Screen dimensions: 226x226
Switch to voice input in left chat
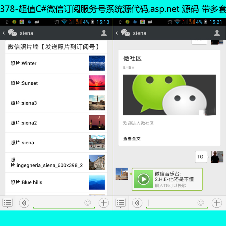[24, 203]
